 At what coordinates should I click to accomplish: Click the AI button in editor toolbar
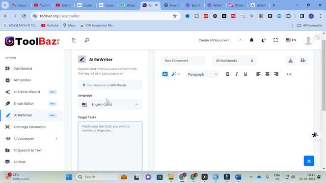(165, 74)
